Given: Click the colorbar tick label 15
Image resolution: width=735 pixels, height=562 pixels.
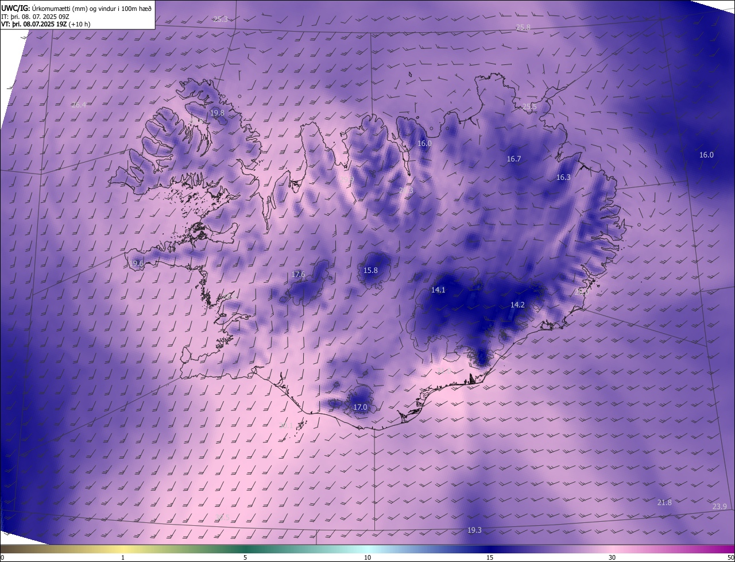Looking at the screenshot, I should [490, 557].
